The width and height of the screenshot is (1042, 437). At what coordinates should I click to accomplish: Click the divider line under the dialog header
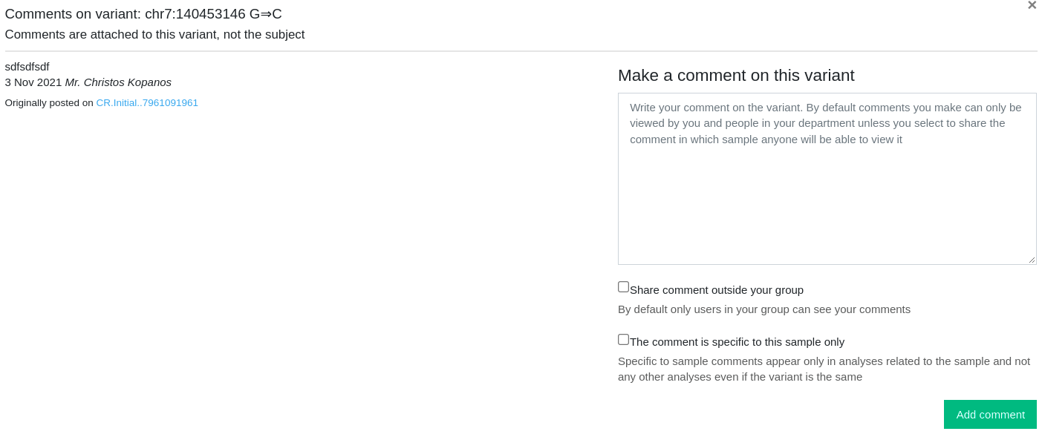(521, 51)
